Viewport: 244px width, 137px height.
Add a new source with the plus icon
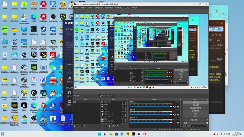click(103, 126)
